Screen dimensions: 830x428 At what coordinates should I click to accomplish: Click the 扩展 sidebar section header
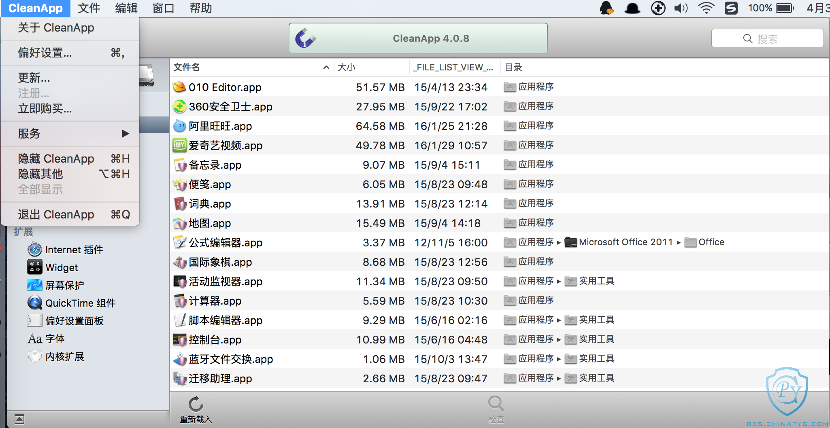(23, 232)
